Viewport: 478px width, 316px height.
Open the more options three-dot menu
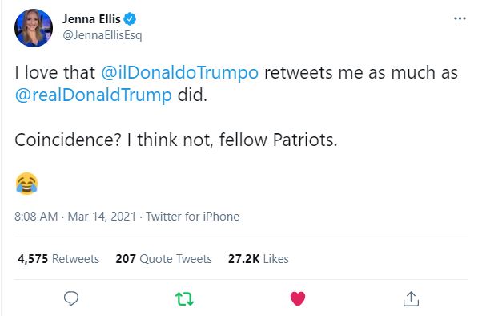click(x=460, y=18)
